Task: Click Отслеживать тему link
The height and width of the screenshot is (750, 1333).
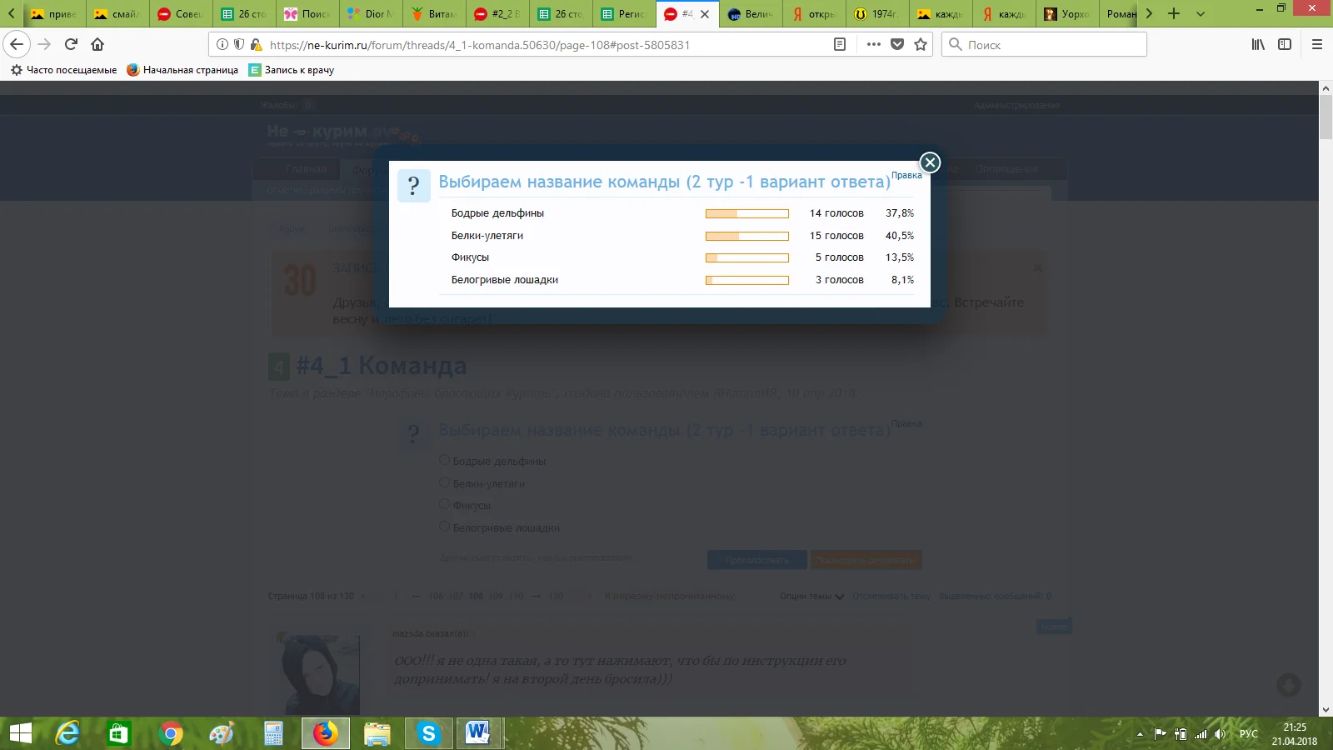Action: coord(891,596)
